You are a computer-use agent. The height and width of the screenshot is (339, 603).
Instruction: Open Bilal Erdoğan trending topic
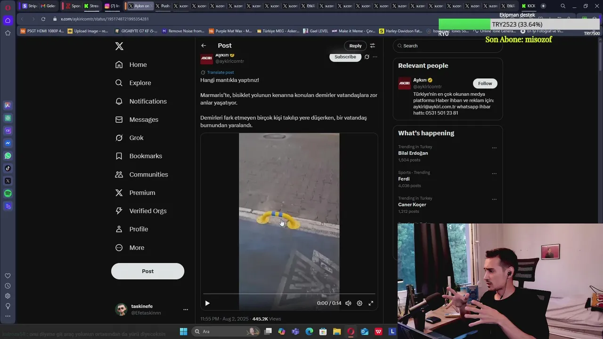coord(413,153)
